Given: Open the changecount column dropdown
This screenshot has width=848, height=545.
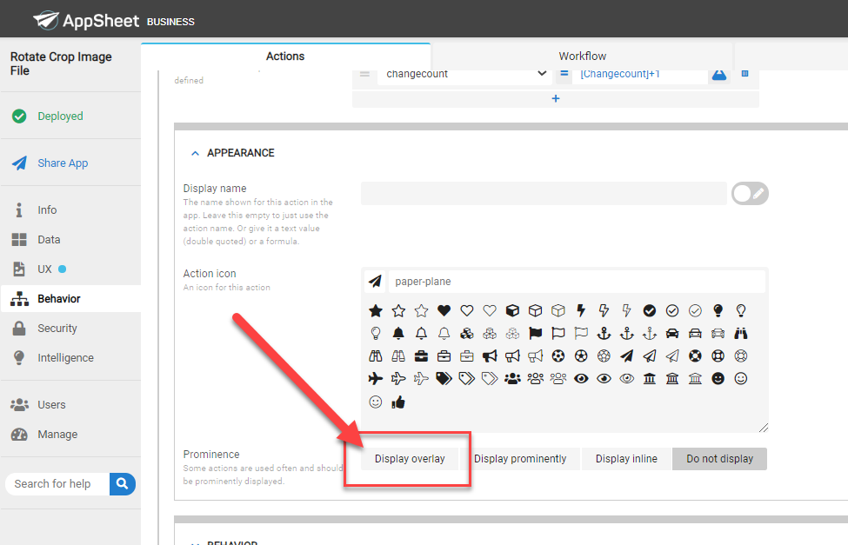Looking at the screenshot, I should pos(465,74).
